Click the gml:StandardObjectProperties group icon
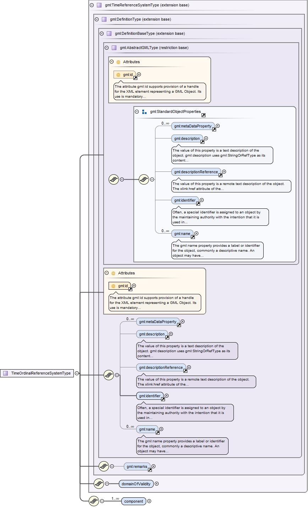Viewport: 308px width, 508px height. 144,111
